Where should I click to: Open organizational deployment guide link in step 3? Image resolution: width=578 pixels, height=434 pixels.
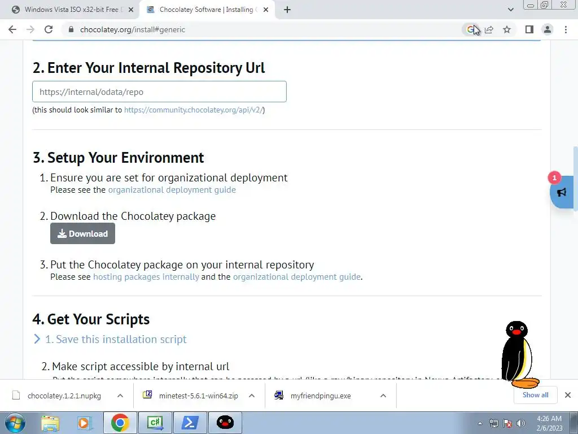[x=297, y=277]
